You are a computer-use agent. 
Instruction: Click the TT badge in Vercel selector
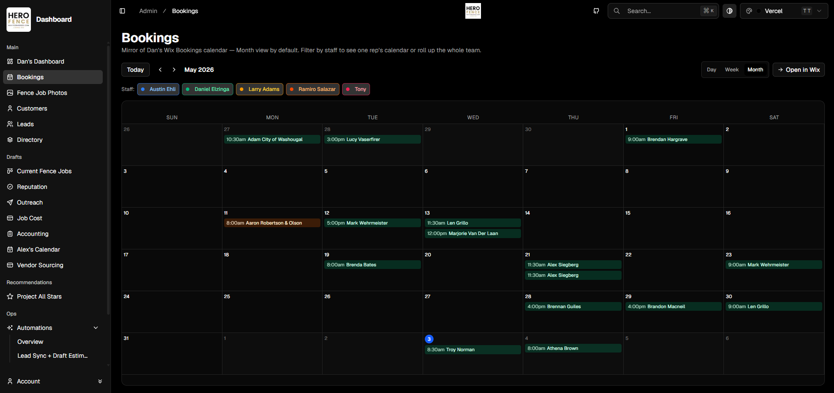coord(807,11)
